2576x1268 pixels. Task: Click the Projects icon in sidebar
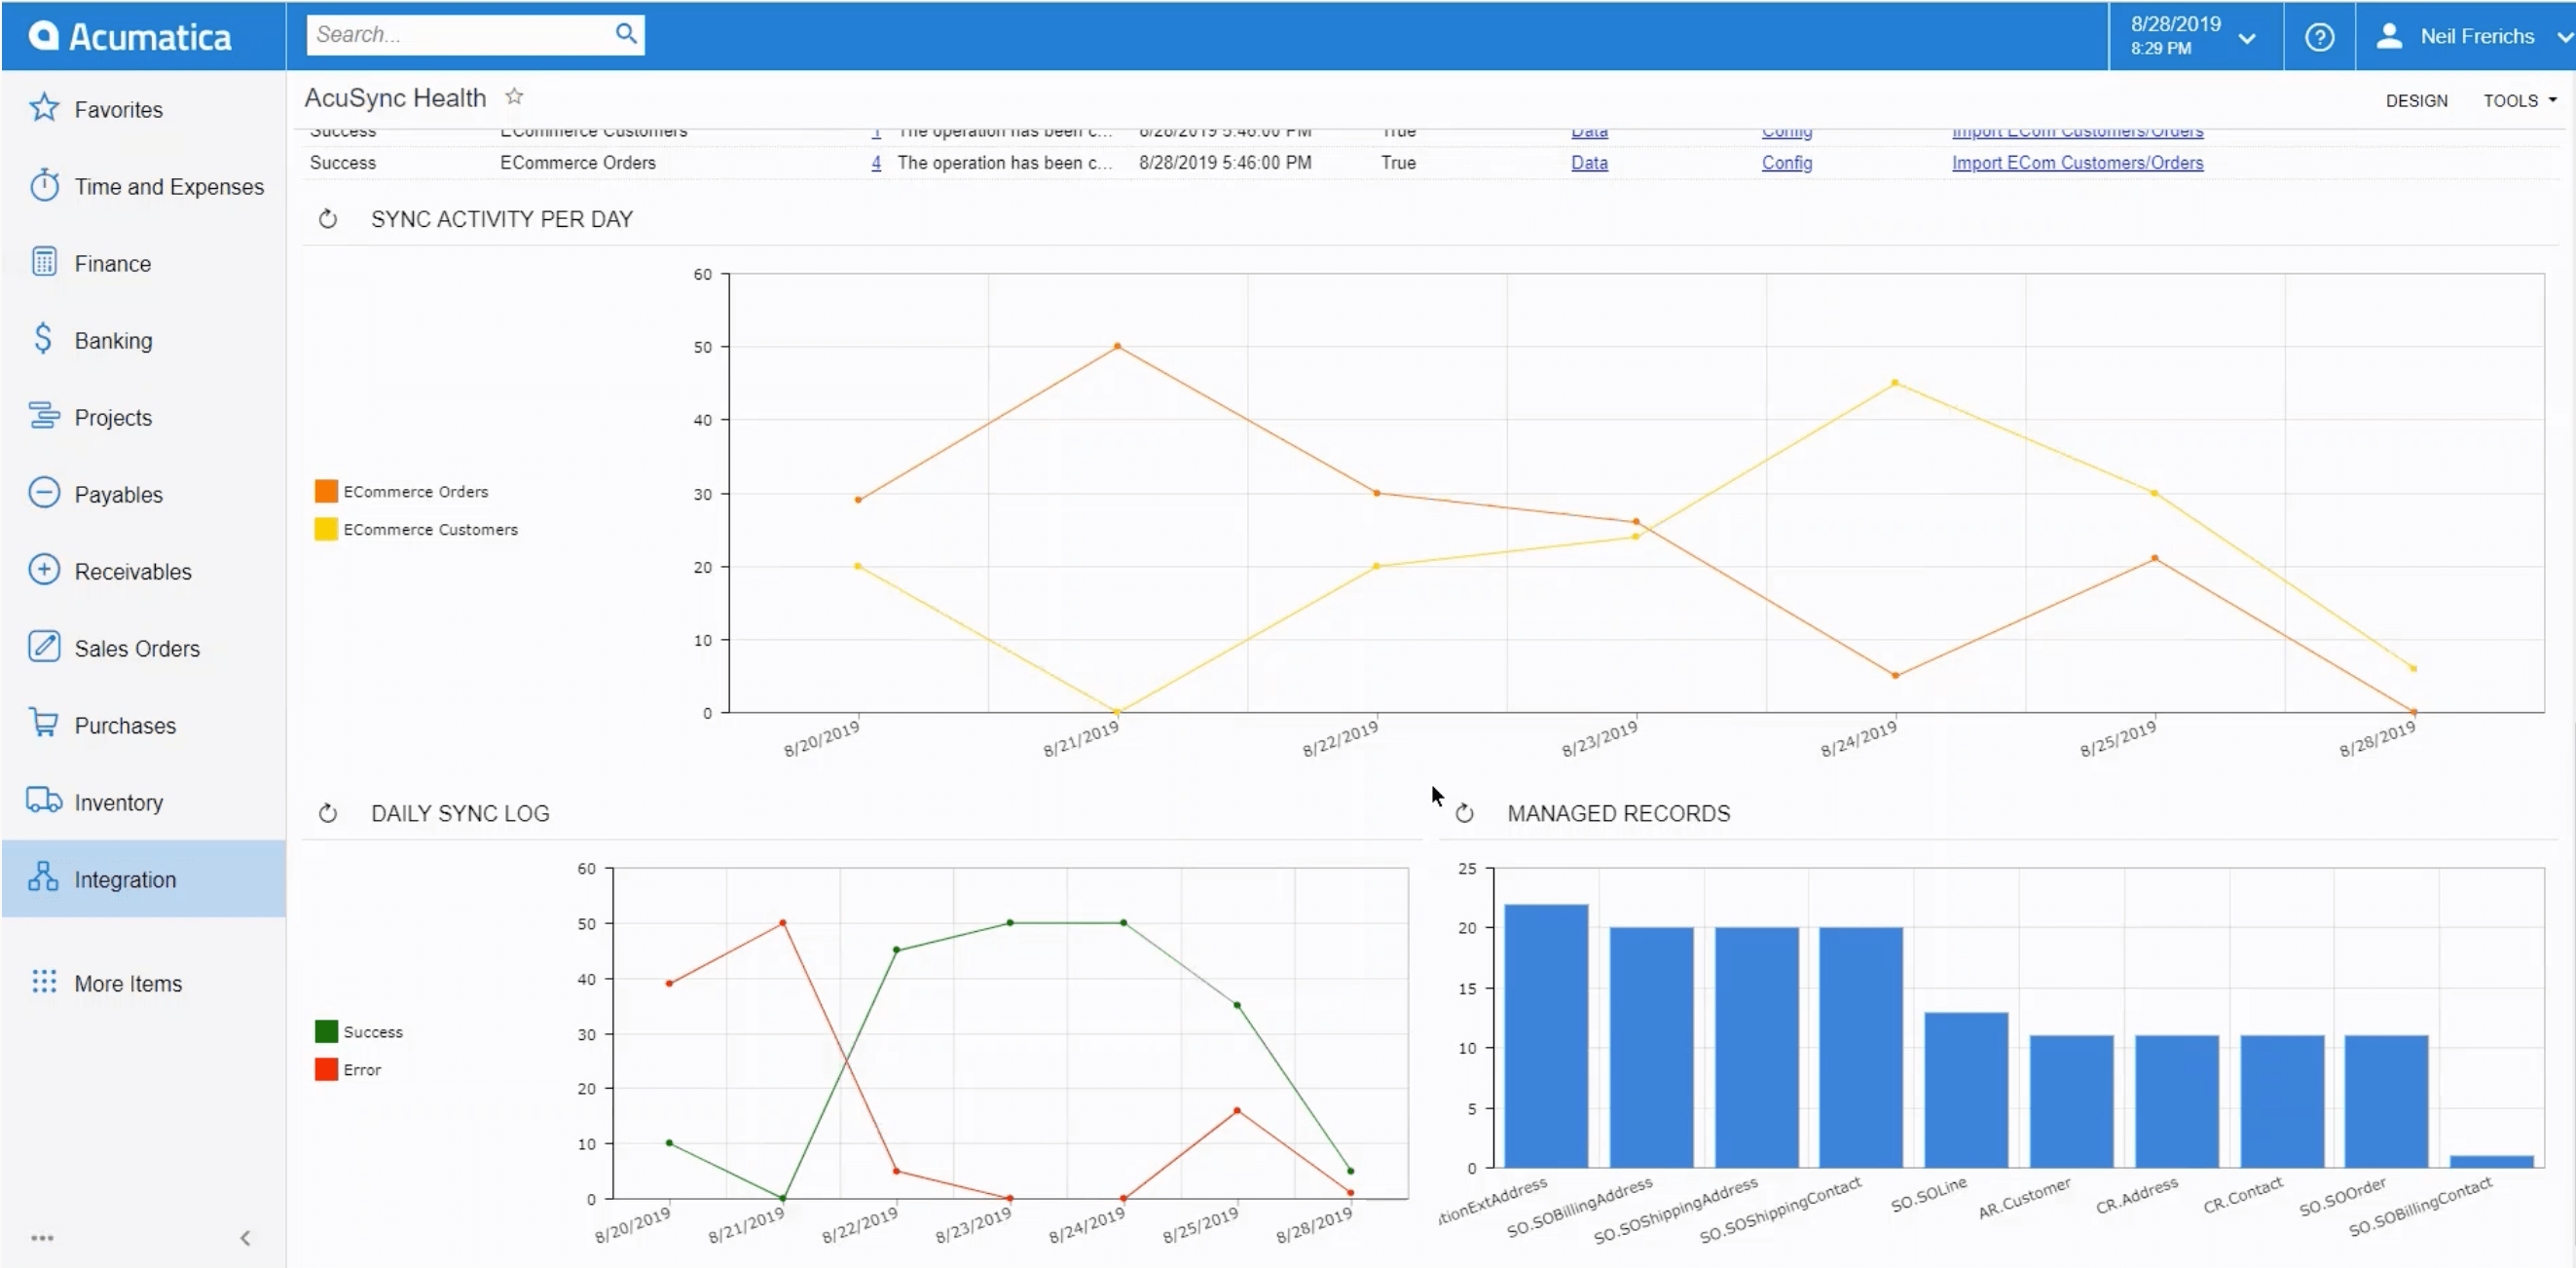[44, 416]
